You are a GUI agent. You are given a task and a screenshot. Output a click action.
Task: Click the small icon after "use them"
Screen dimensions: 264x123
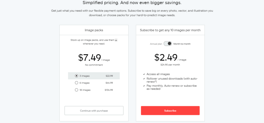pos(116,40)
